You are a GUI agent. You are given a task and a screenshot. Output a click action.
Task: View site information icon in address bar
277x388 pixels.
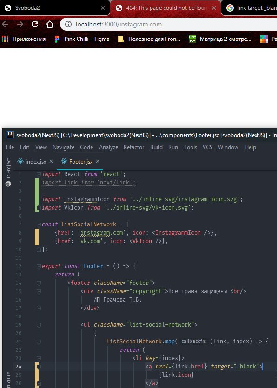[68, 24]
